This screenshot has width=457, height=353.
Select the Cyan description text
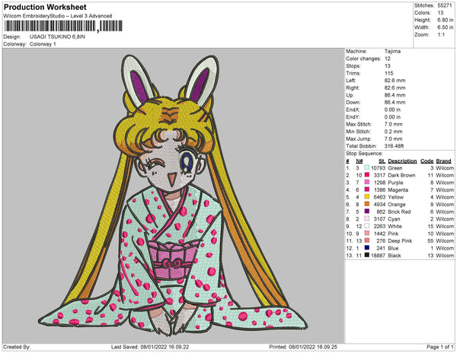coord(394,219)
